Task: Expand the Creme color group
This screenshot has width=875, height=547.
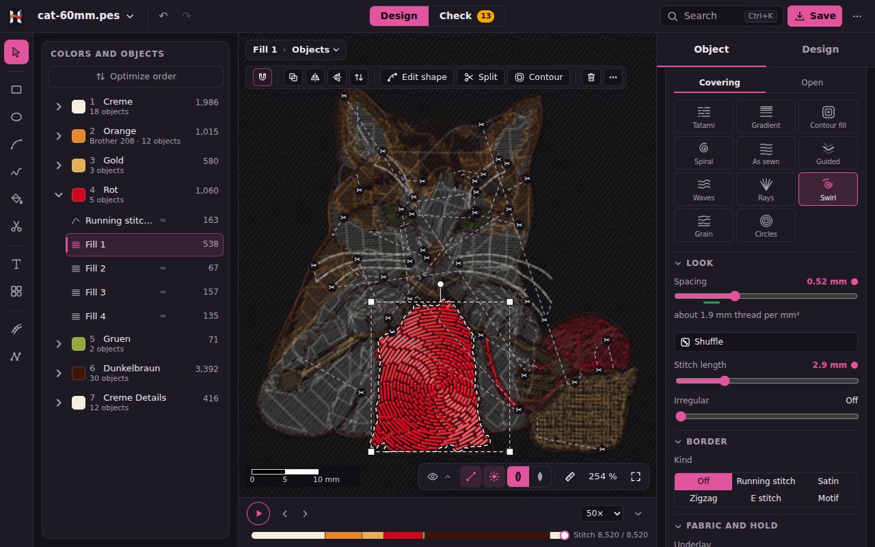Action: (x=59, y=106)
